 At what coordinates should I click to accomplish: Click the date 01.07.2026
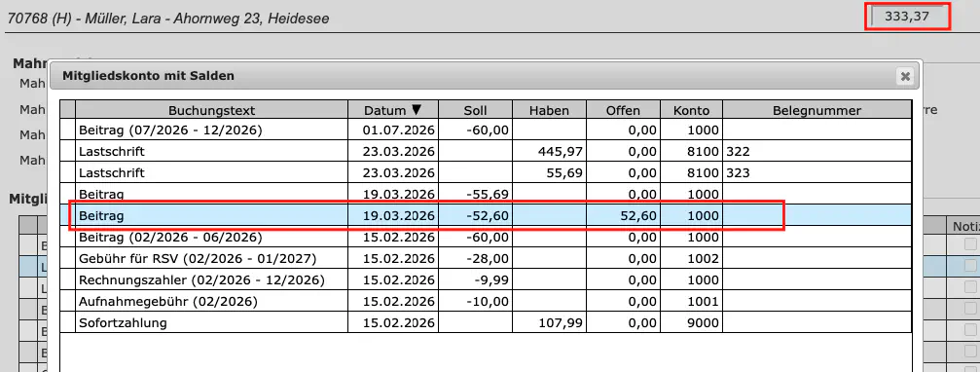pos(399,130)
